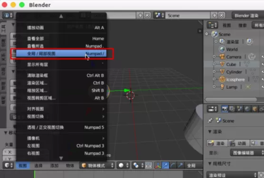Toggle manipulate center points button
The image size is (264, 178).
pos(148,165)
